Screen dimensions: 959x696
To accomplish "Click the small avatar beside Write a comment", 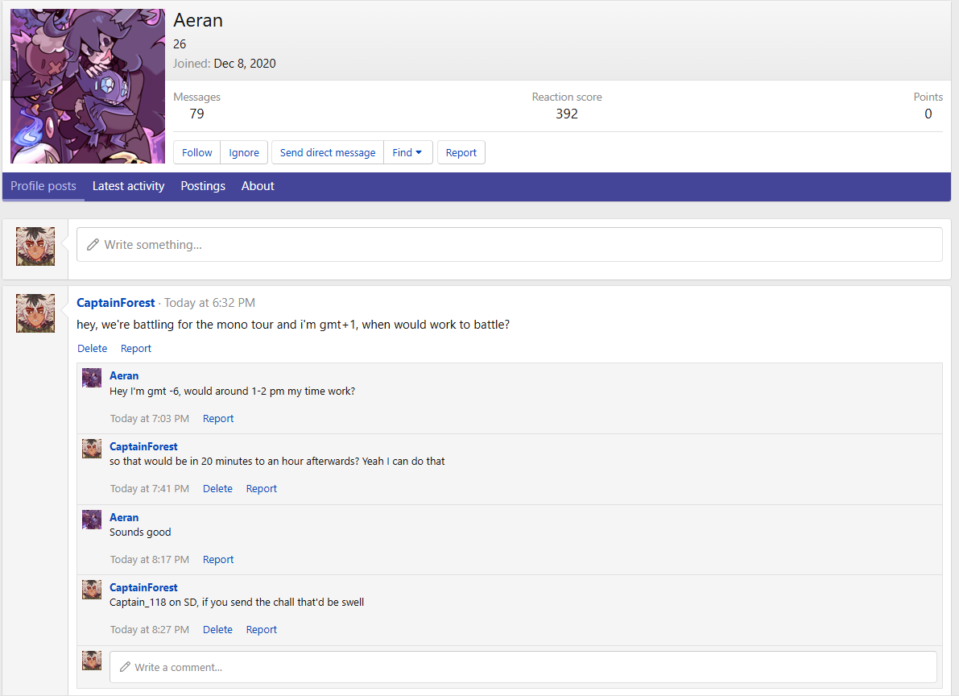I will click(92, 661).
